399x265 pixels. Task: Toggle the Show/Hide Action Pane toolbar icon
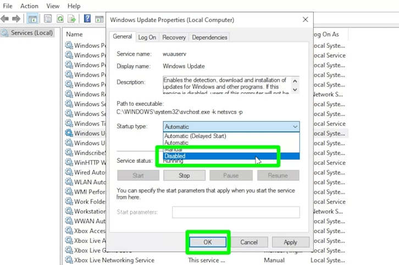point(99,19)
